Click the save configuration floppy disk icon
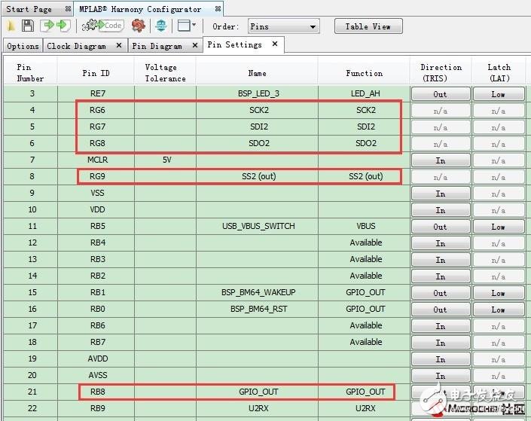The image size is (531, 421). 28,26
